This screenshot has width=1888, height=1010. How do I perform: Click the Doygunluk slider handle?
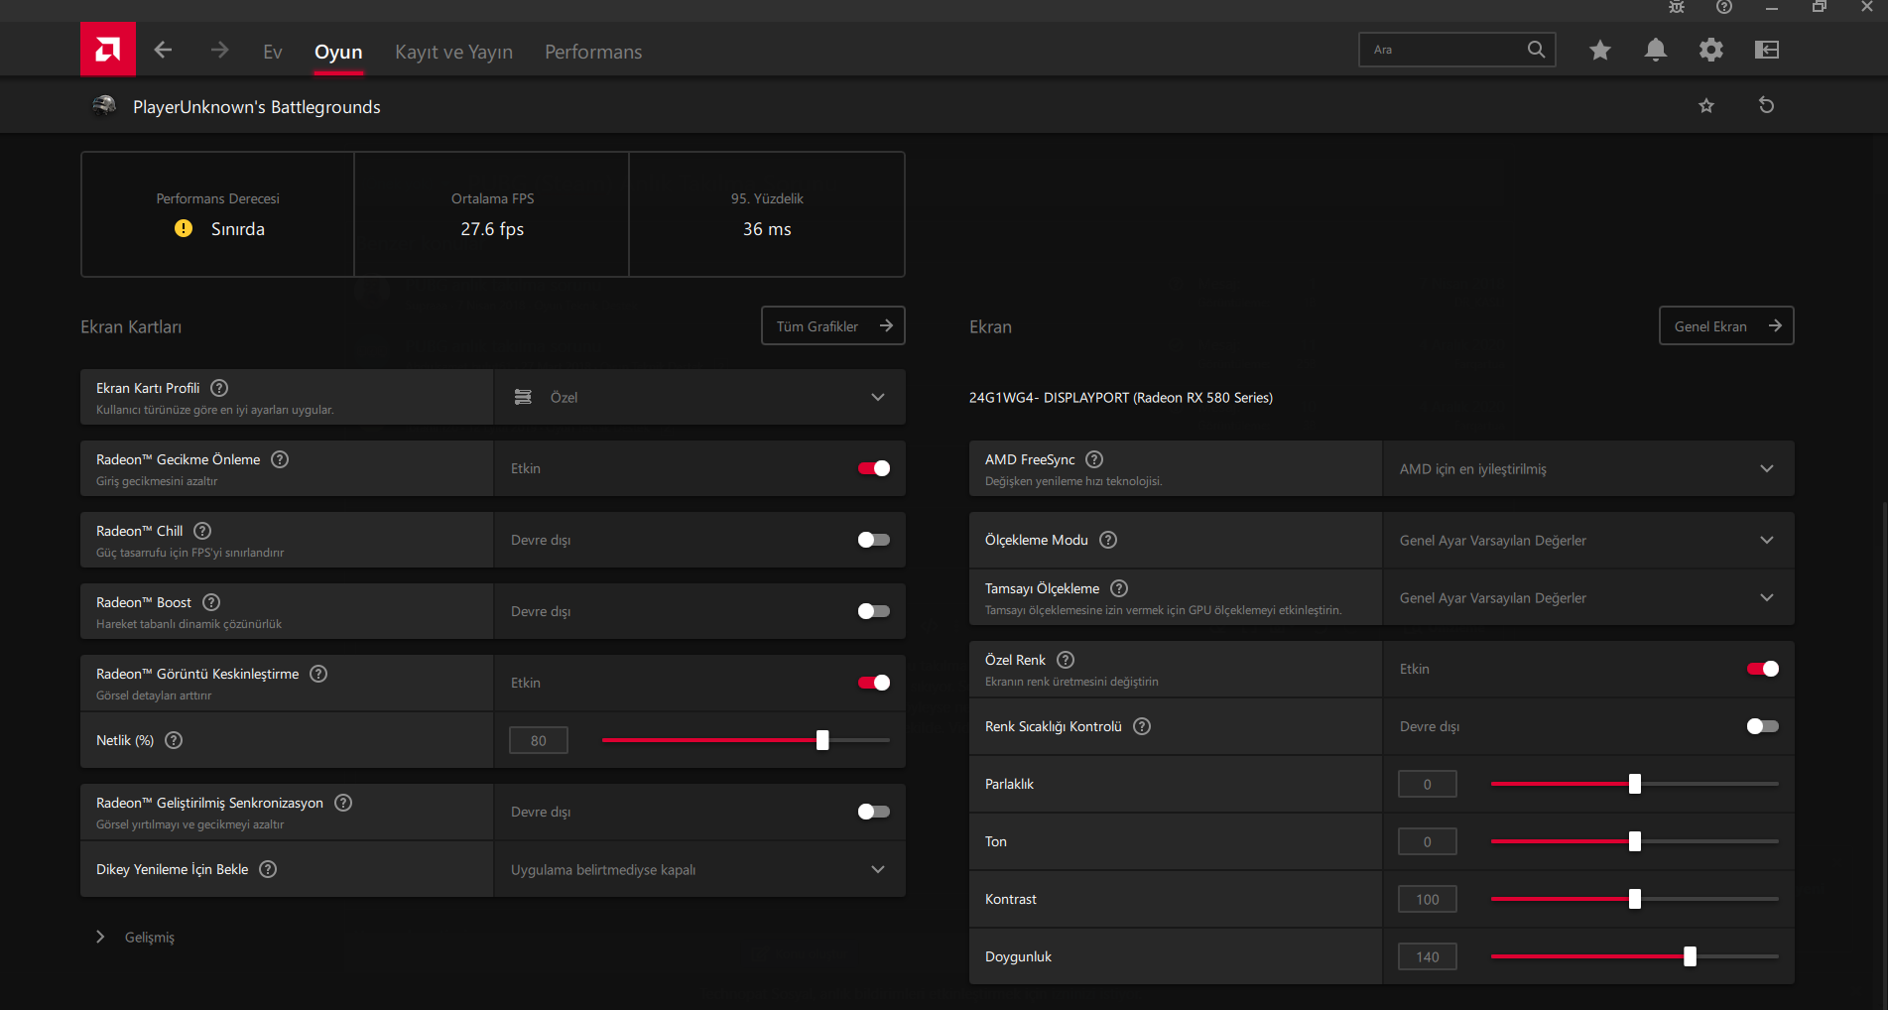1690,956
